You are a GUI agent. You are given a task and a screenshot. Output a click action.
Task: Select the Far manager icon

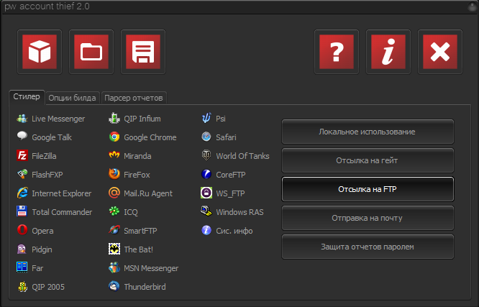pyautogui.click(x=22, y=267)
